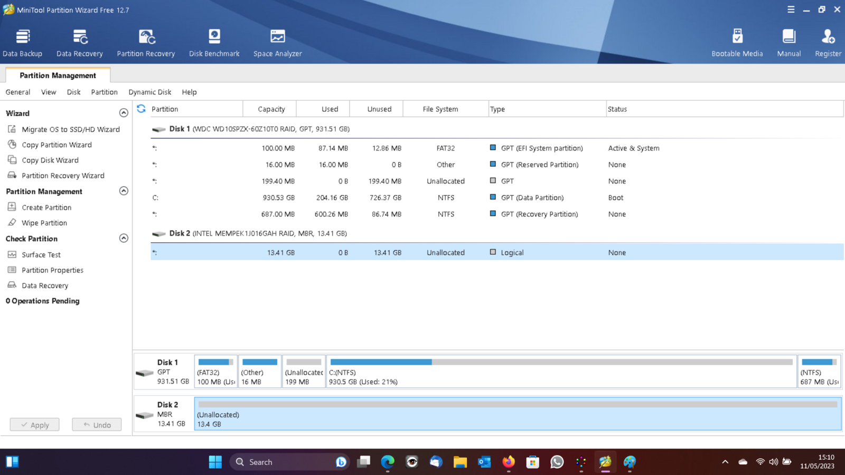Refresh the partition list
Viewport: 845px width, 475px height.
point(141,109)
